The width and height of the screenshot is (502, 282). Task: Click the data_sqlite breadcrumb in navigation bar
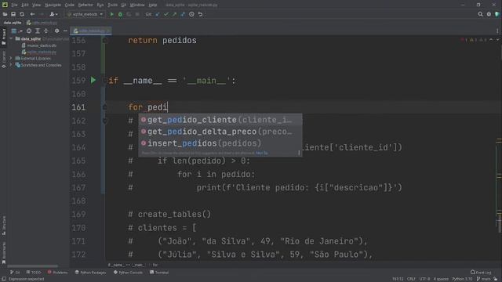click(x=13, y=23)
